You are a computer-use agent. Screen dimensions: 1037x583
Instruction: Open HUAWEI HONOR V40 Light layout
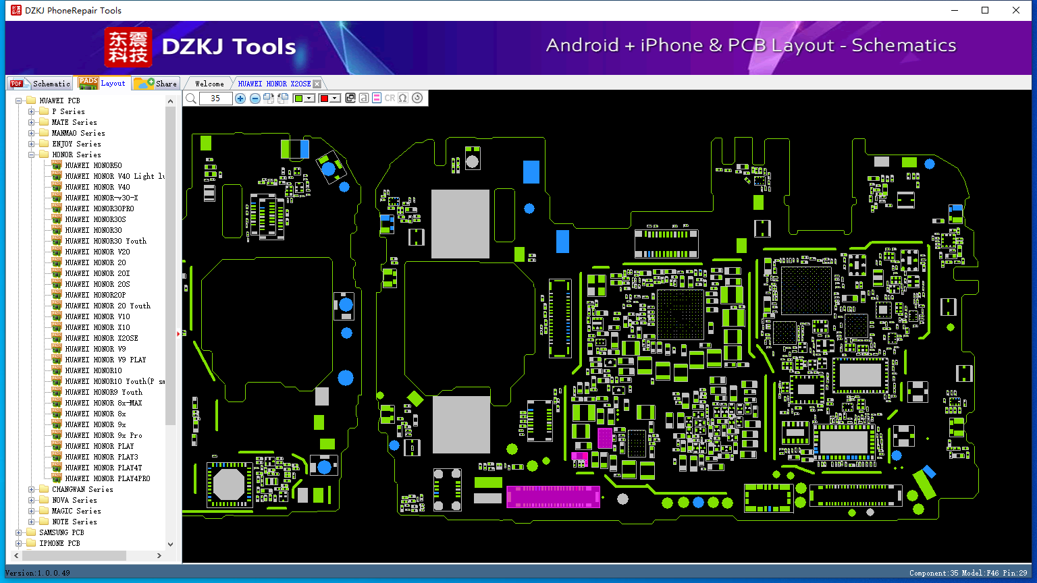point(115,176)
